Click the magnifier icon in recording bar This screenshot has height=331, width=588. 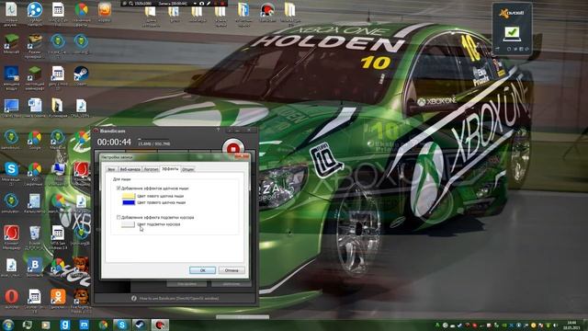click(x=130, y=4)
